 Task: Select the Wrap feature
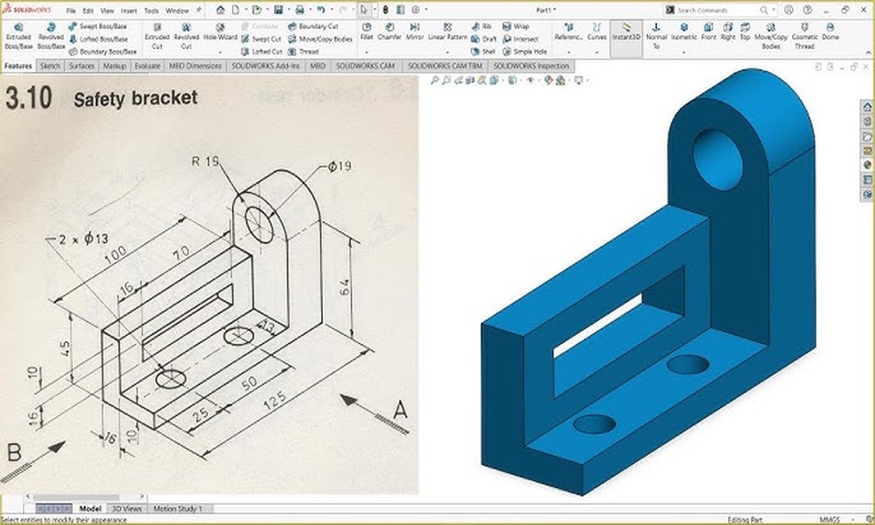515,26
